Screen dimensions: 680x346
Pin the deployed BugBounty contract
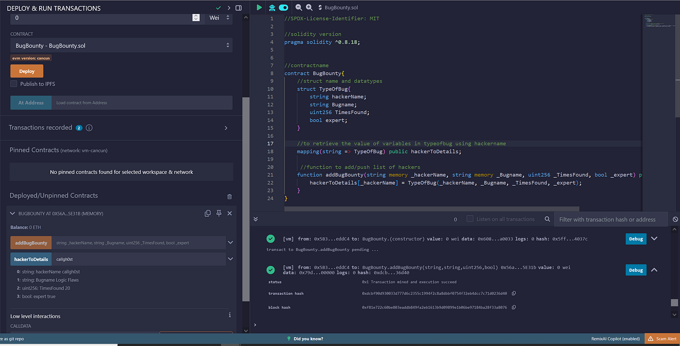coord(219,213)
